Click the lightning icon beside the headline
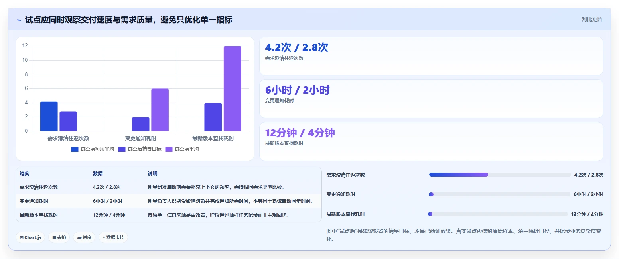 (x=19, y=20)
